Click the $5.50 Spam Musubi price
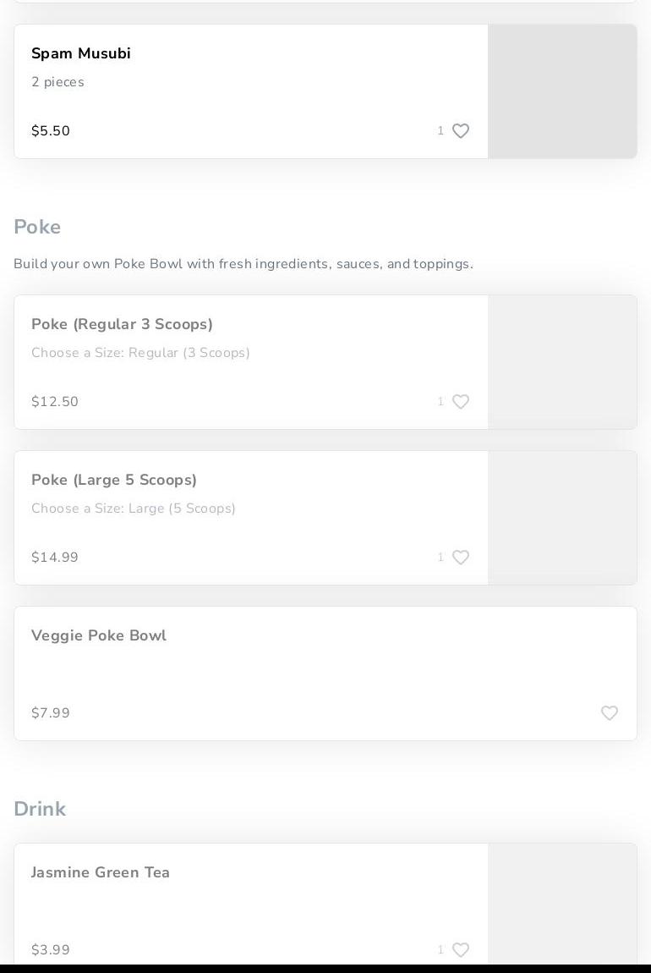 [x=51, y=131]
